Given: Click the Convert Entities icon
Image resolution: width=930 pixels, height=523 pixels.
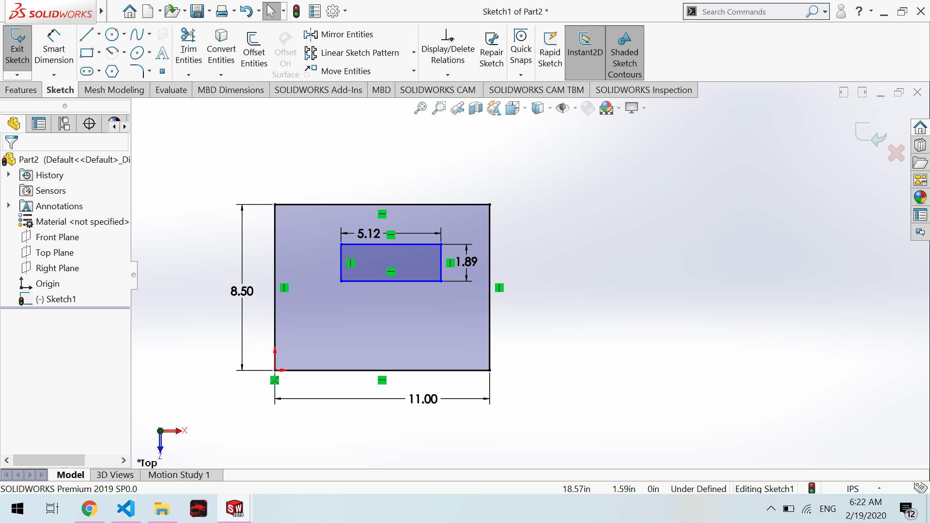Looking at the screenshot, I should pos(221,47).
